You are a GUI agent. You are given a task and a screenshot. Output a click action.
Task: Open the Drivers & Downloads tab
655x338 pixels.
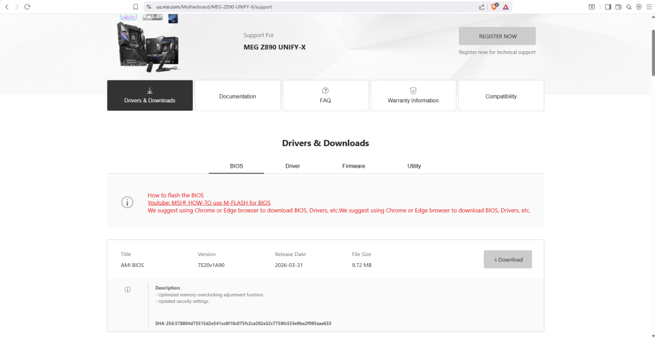150,95
